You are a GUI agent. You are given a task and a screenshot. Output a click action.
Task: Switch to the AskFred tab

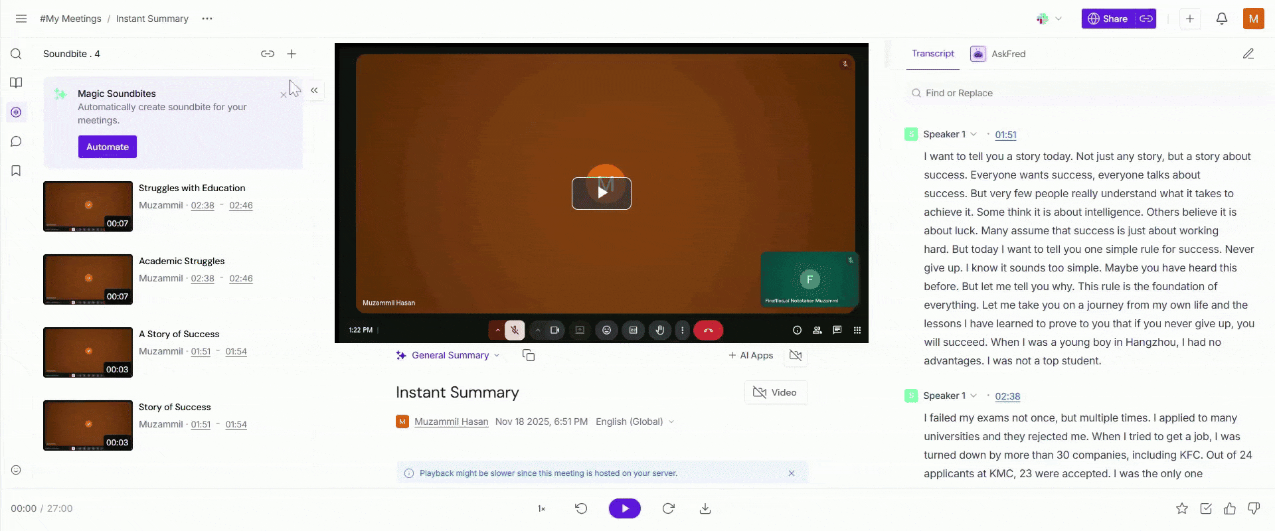[x=998, y=54]
